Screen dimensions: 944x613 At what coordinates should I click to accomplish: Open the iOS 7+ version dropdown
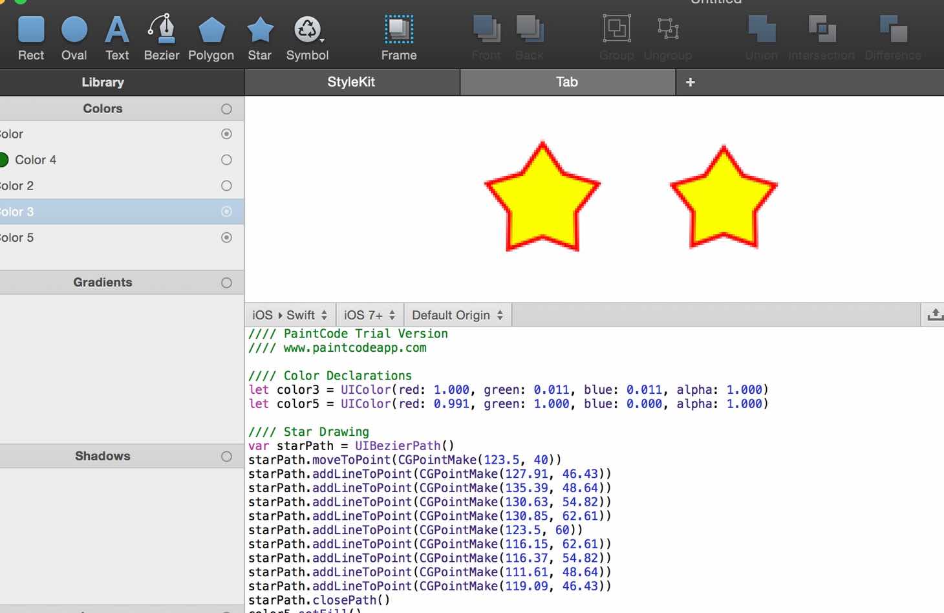coord(370,315)
